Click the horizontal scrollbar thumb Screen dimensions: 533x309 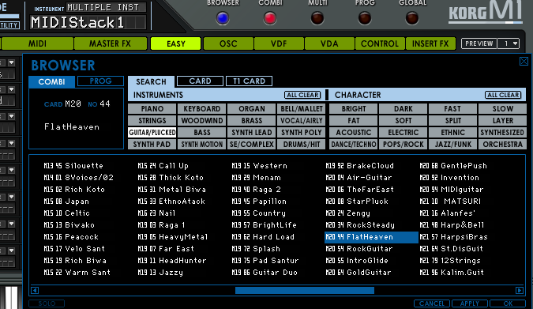[305, 290]
